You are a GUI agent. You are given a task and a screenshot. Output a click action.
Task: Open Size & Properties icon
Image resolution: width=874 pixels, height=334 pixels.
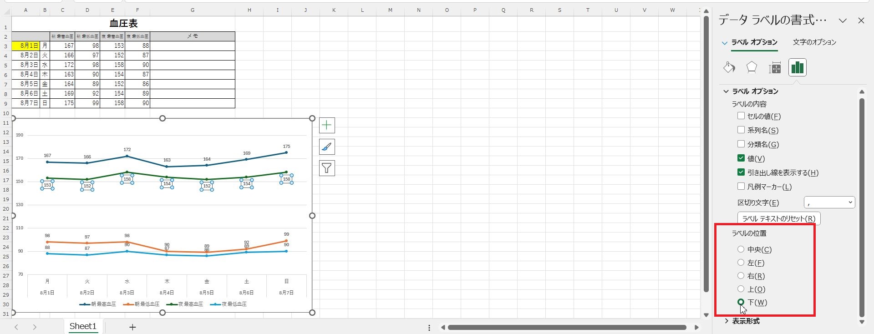click(x=774, y=68)
